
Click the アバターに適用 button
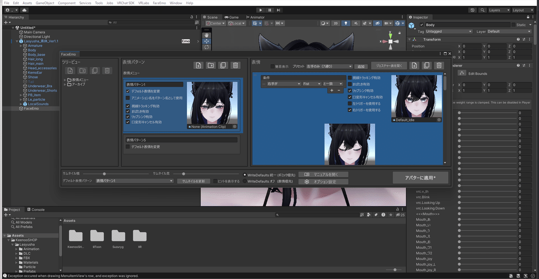[x=420, y=178]
